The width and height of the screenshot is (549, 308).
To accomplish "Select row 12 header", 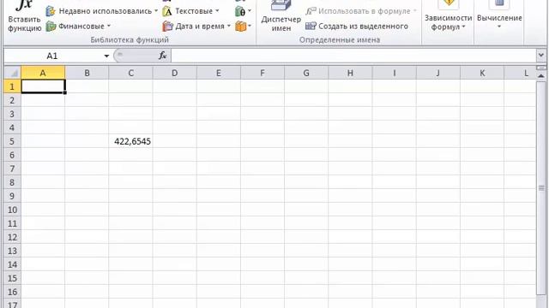I will (12, 237).
